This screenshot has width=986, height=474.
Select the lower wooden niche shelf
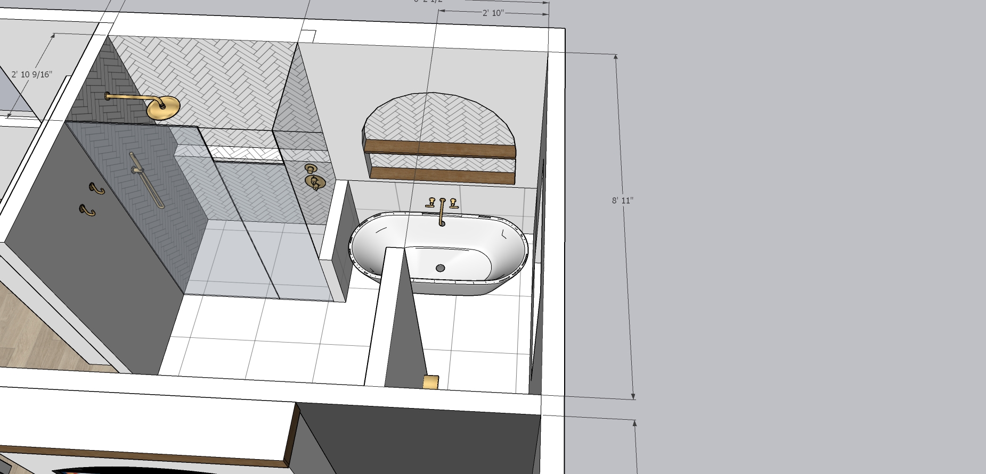442,174
